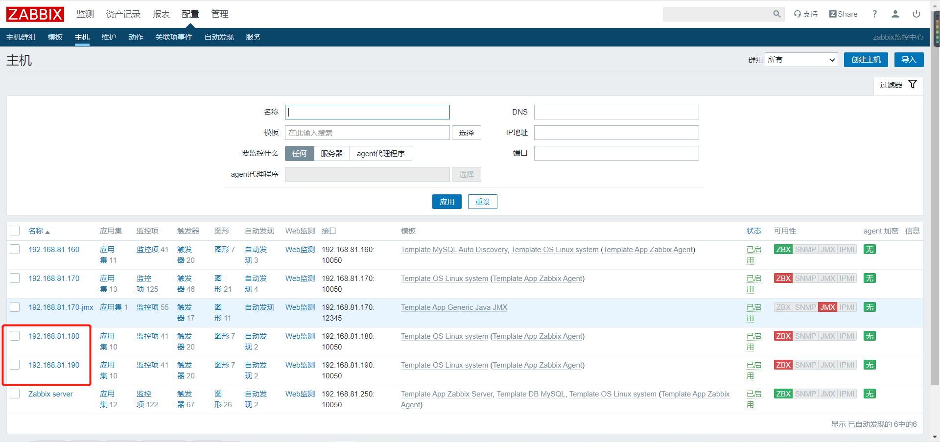Click the 应用 filter button
Viewport: 940px width, 442px height.
click(x=447, y=202)
